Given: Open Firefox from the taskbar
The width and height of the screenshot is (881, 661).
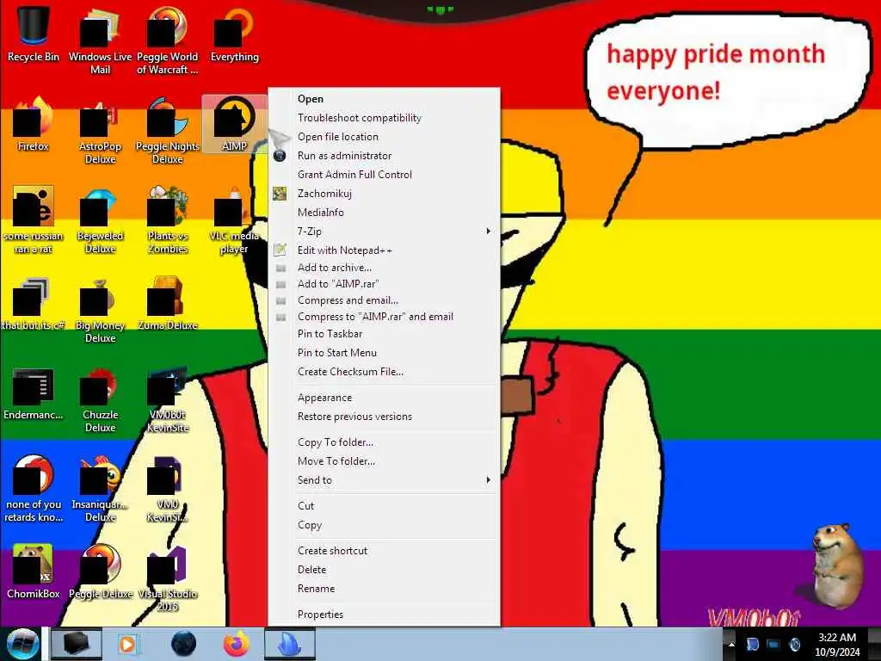Looking at the screenshot, I should pos(237,644).
